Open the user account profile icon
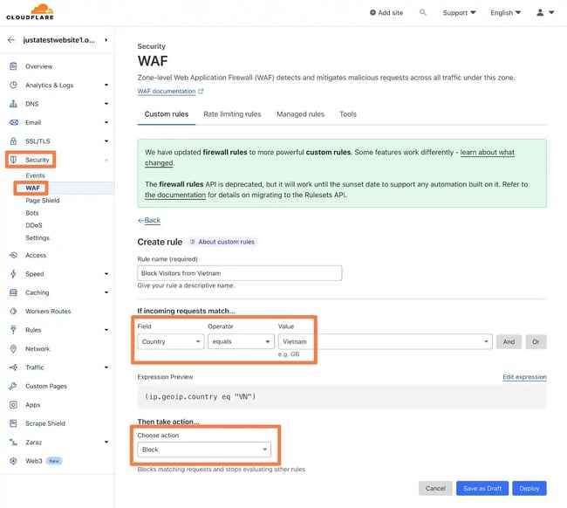 click(540, 13)
